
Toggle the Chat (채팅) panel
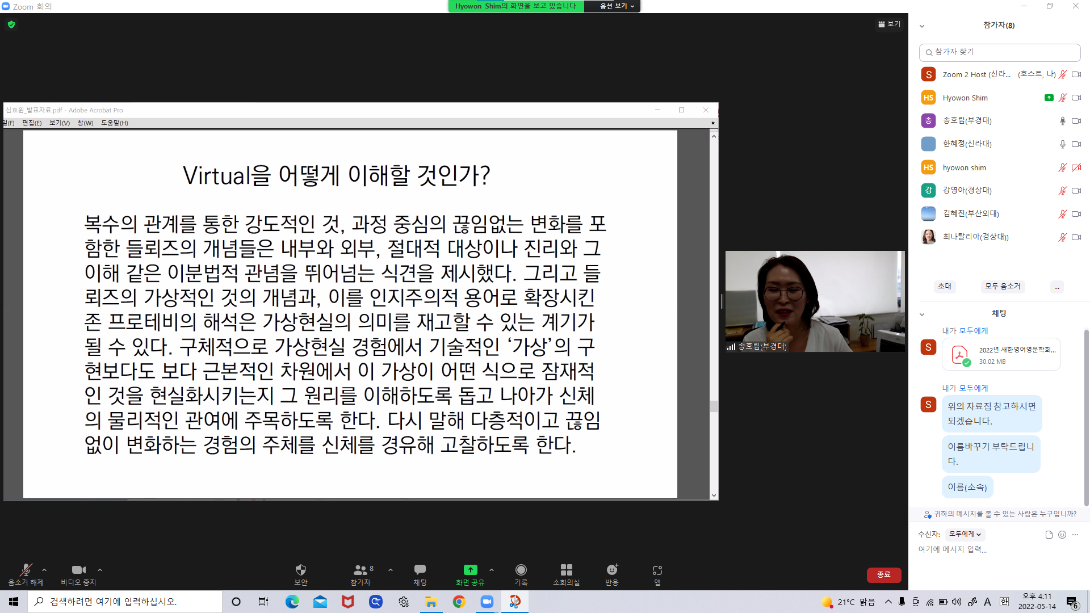(x=420, y=570)
